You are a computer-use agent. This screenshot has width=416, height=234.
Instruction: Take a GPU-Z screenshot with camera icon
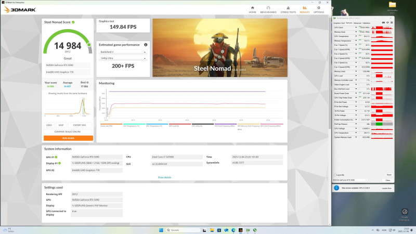(x=383, y=23)
